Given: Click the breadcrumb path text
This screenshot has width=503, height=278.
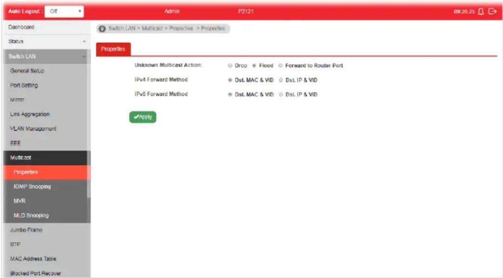Looking at the screenshot, I should pos(167,28).
